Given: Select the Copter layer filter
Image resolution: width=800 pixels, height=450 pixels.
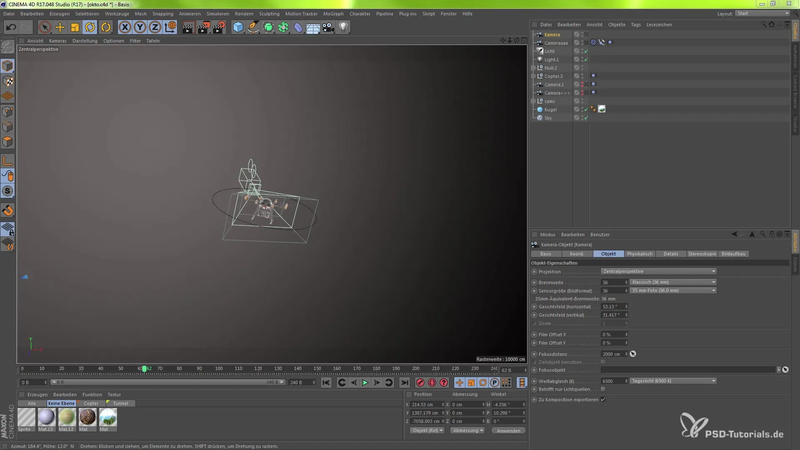Looking at the screenshot, I should click(91, 403).
